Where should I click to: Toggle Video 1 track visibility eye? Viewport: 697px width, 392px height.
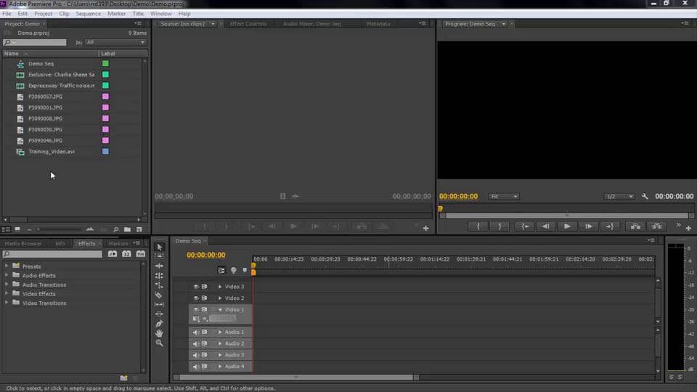pyautogui.click(x=196, y=309)
